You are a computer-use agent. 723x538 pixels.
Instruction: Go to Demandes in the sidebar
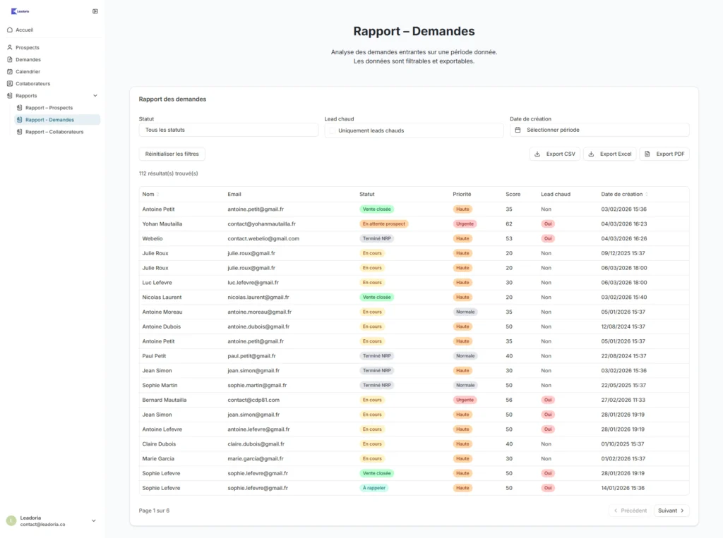[x=28, y=59]
